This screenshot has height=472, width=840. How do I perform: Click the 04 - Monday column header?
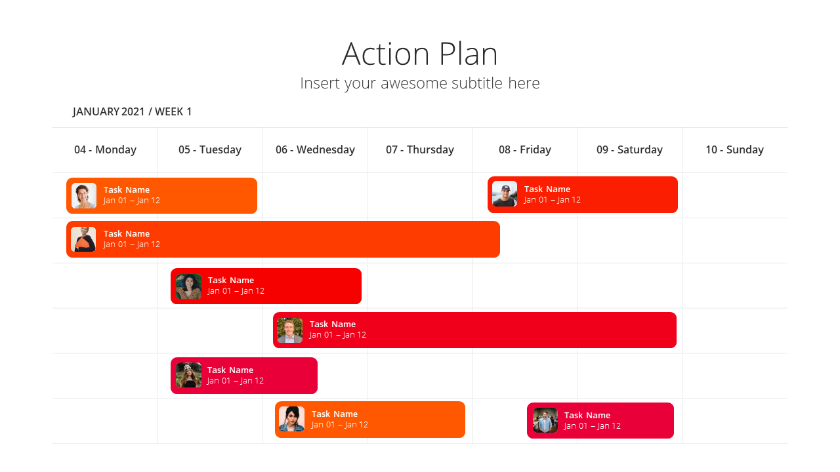105,149
